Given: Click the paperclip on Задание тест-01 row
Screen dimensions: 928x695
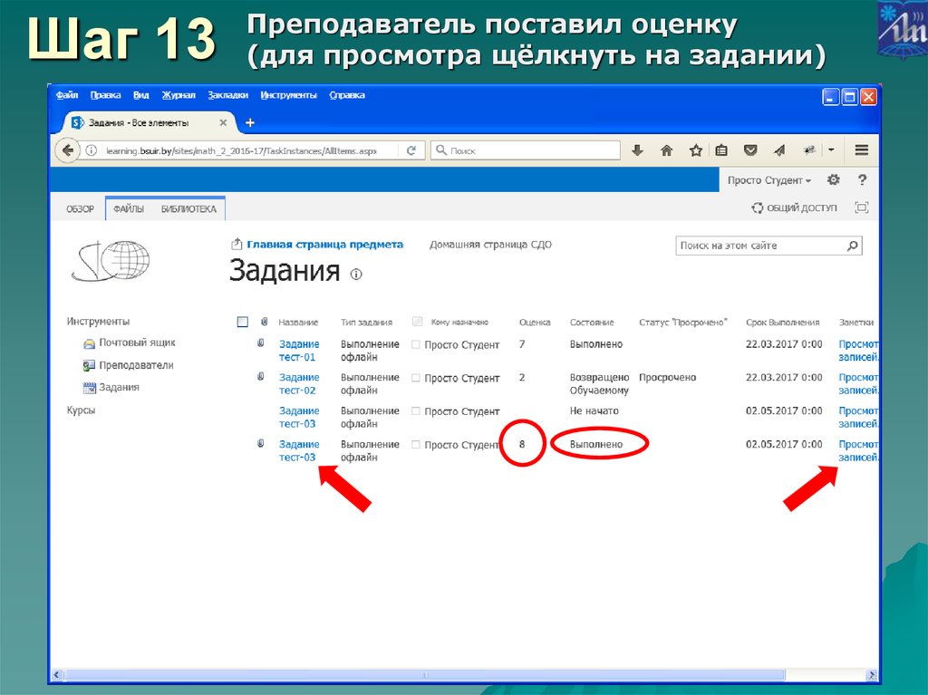Looking at the screenshot, I should (262, 342).
